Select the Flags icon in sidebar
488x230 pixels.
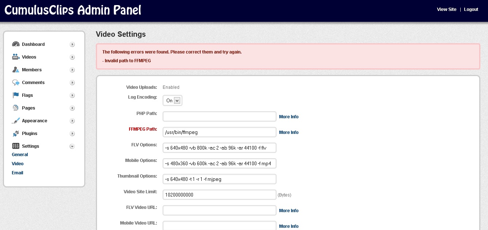pos(15,95)
